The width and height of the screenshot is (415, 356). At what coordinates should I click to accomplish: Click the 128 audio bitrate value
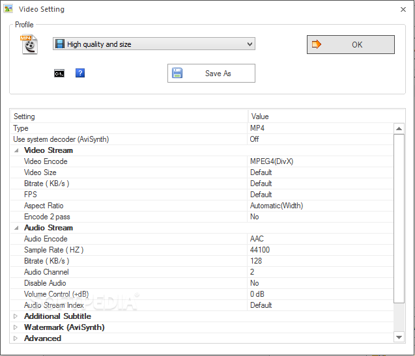coord(256,261)
